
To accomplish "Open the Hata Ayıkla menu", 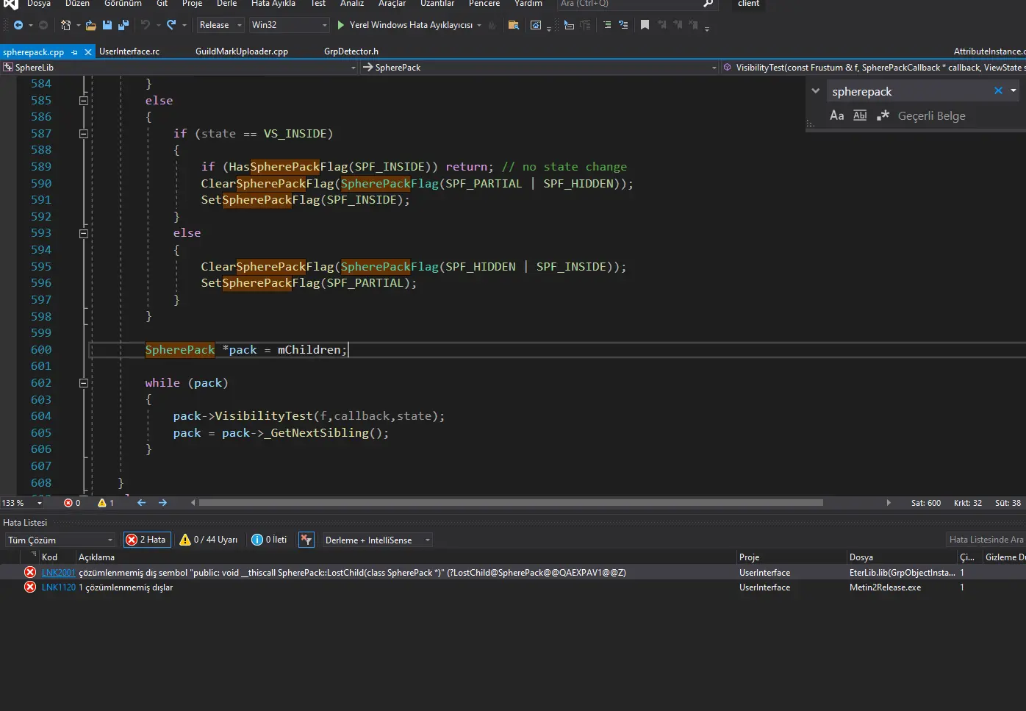I will point(273,4).
